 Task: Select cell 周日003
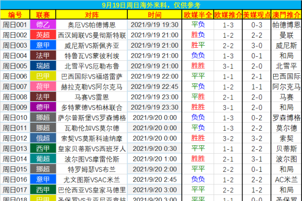tap(15, 45)
